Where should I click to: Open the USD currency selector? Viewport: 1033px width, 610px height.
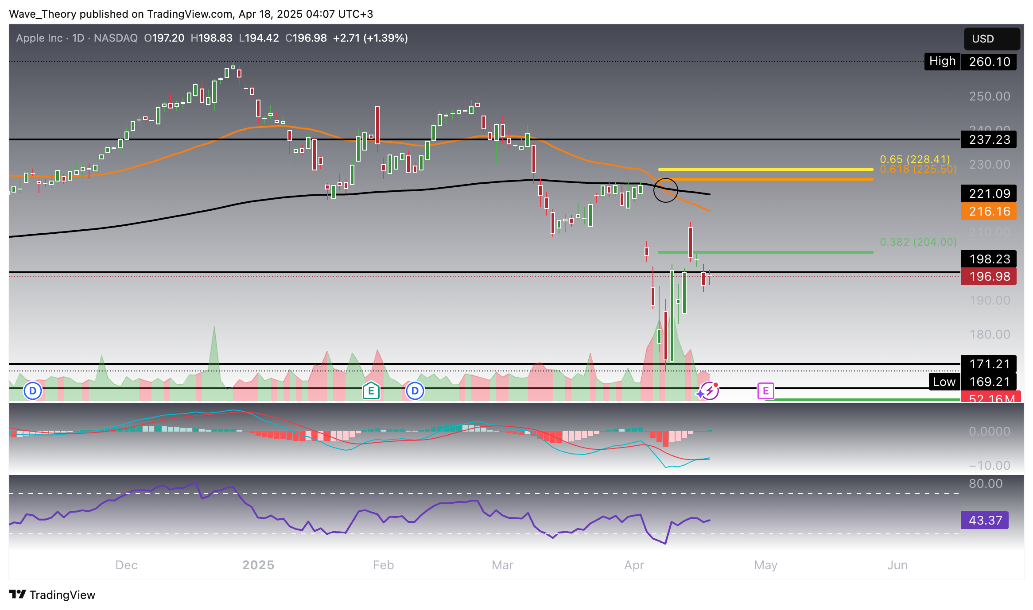992,39
